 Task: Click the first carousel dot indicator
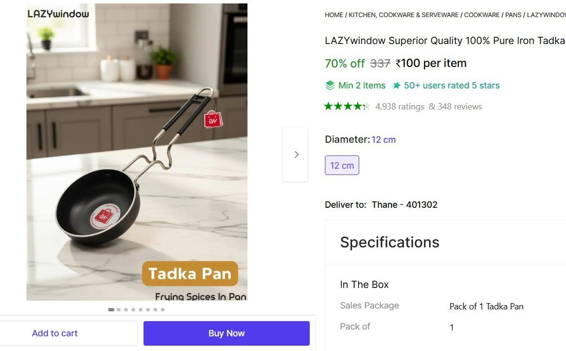111,309
